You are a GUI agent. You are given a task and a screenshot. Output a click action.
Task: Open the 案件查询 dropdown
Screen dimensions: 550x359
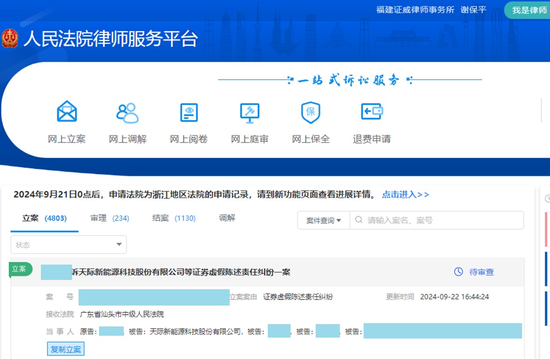point(324,220)
